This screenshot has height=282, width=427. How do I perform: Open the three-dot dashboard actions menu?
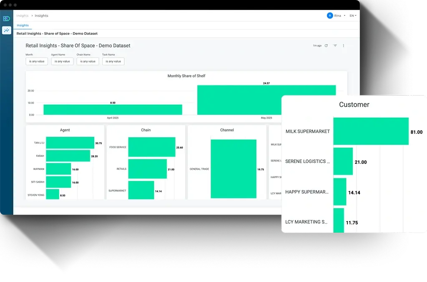[x=344, y=45]
